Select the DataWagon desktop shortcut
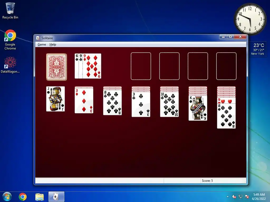The height and width of the screenshot is (202, 270). pos(10,65)
